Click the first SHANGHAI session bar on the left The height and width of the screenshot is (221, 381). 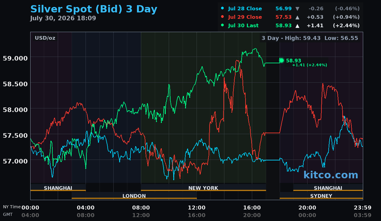[58, 188]
